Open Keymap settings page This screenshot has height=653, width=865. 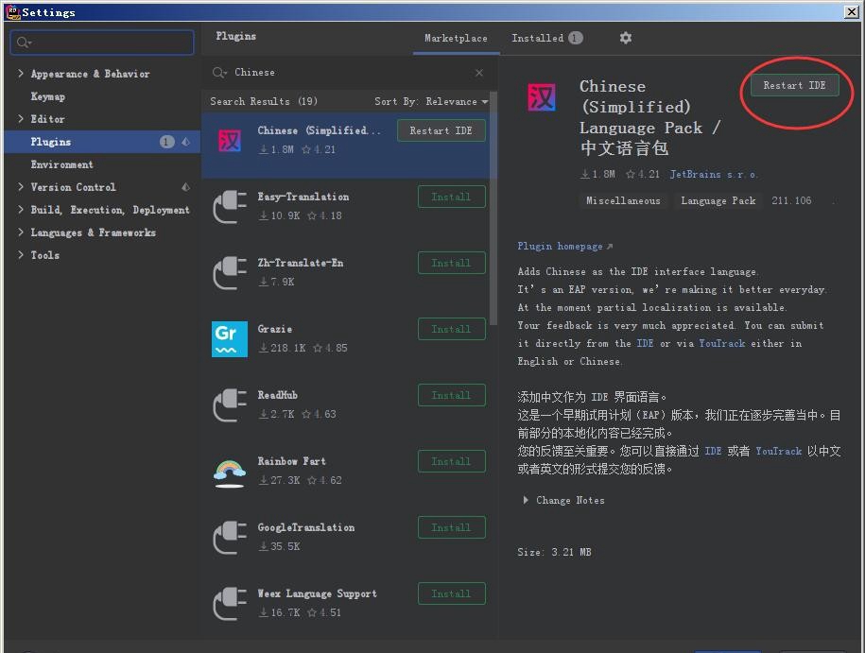(48, 96)
